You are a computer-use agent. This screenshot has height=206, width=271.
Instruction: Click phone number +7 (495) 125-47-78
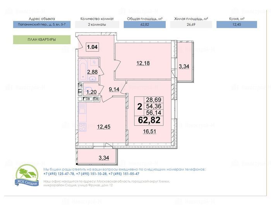coord(59,174)
